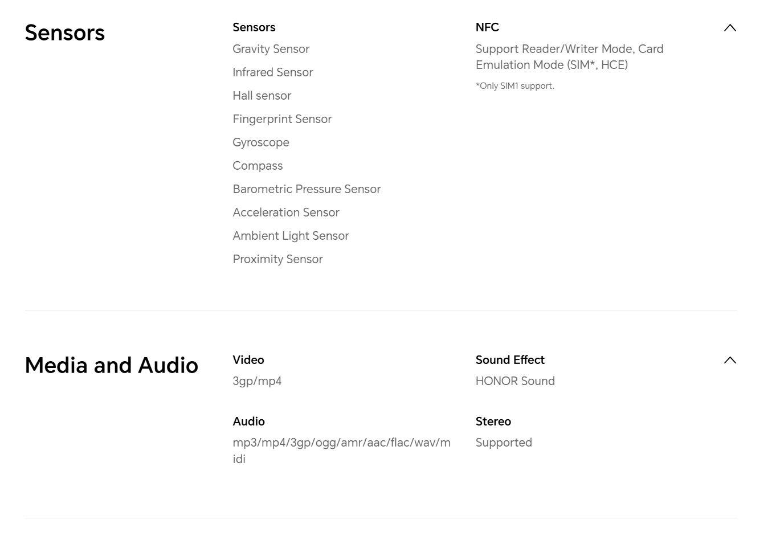Click the Only SIM1 support footnote
Screen dimensions: 780x536
pyautogui.click(x=514, y=86)
